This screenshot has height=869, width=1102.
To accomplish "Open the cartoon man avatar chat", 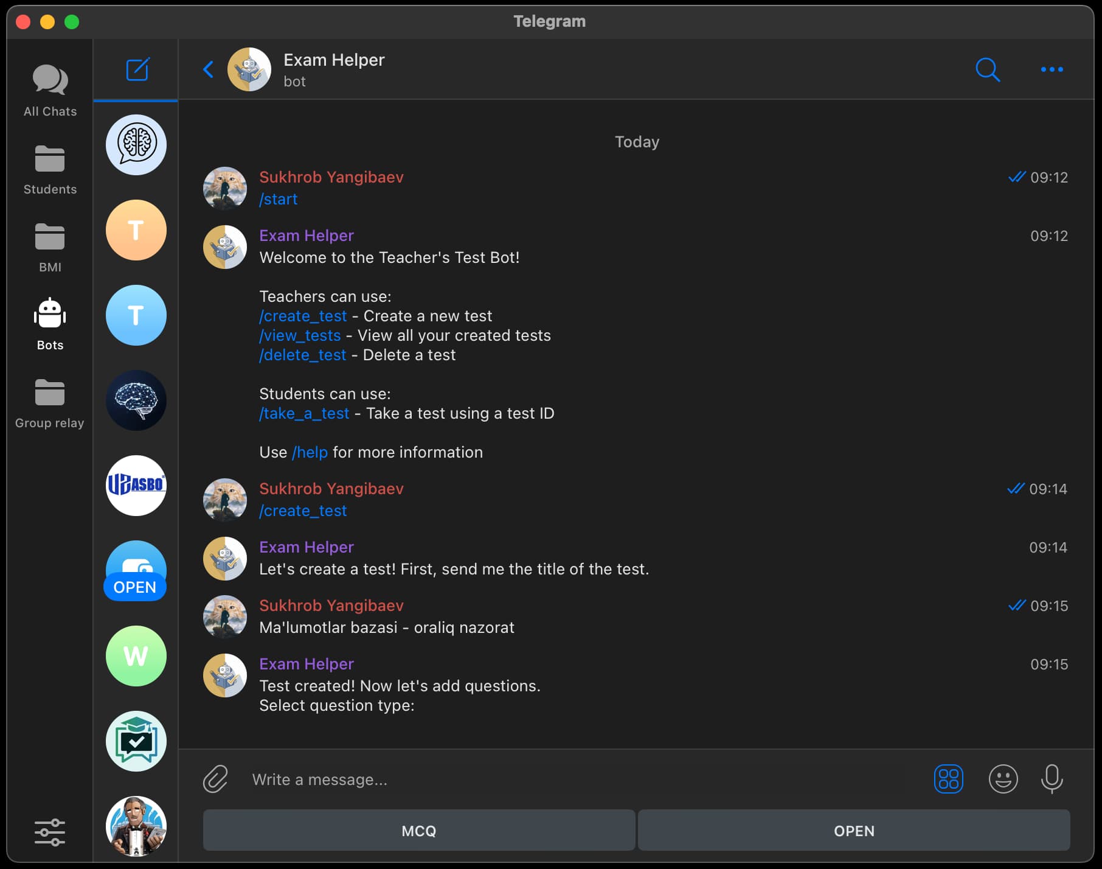I will pos(136,826).
